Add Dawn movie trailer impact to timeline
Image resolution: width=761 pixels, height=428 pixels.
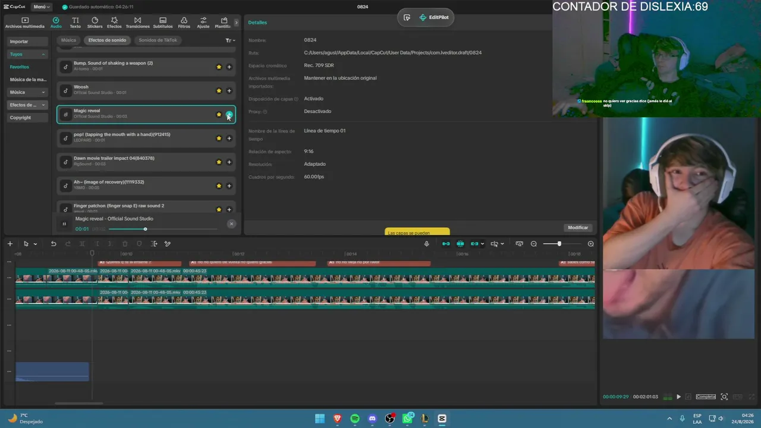[x=229, y=162]
